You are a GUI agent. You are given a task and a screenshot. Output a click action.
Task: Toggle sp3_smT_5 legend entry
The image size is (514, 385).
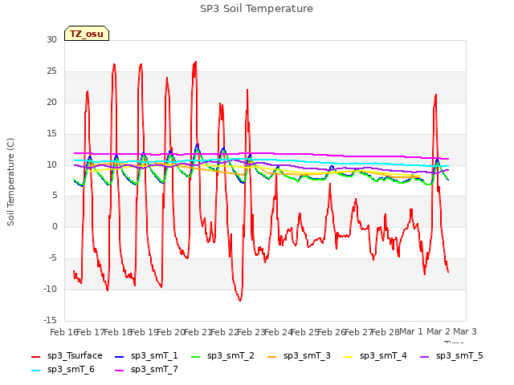point(451,355)
